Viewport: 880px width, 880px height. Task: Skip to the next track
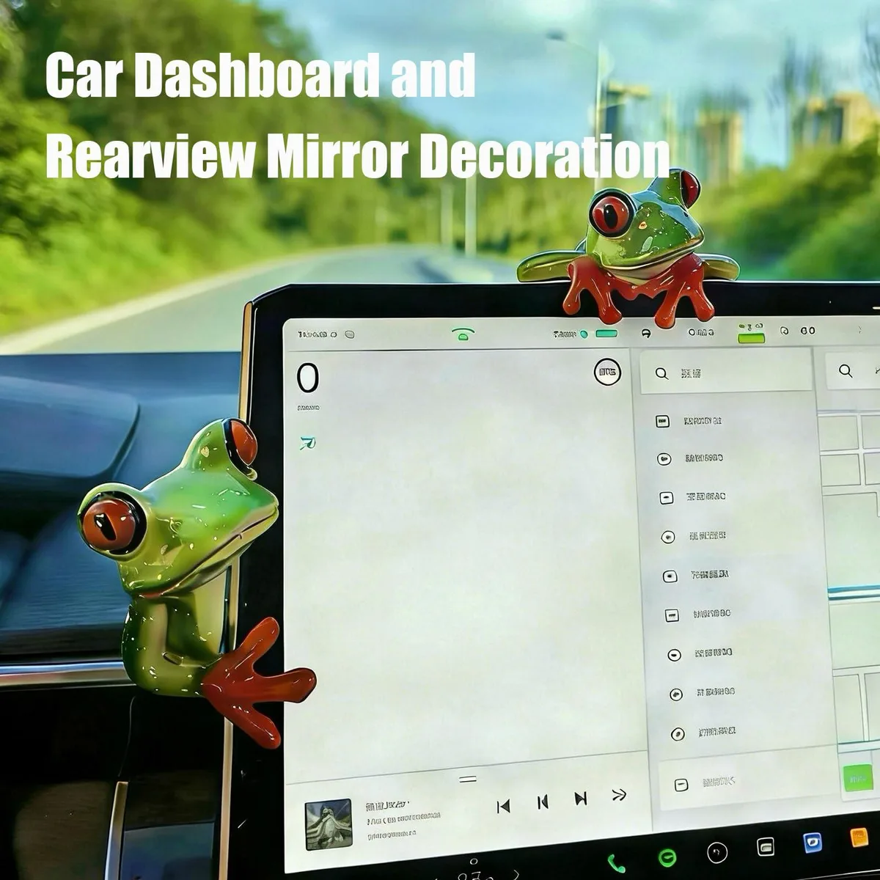coord(581,799)
